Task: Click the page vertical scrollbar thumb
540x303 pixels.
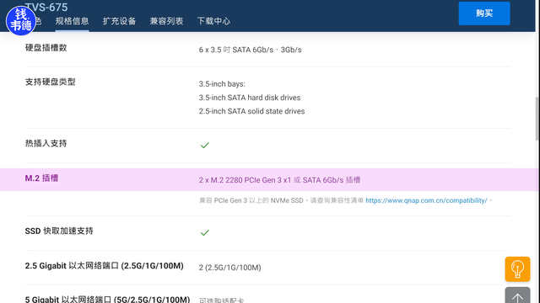Action: click(x=537, y=119)
